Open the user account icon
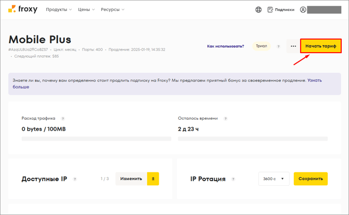This screenshot has width=349, height=215. (303, 9)
